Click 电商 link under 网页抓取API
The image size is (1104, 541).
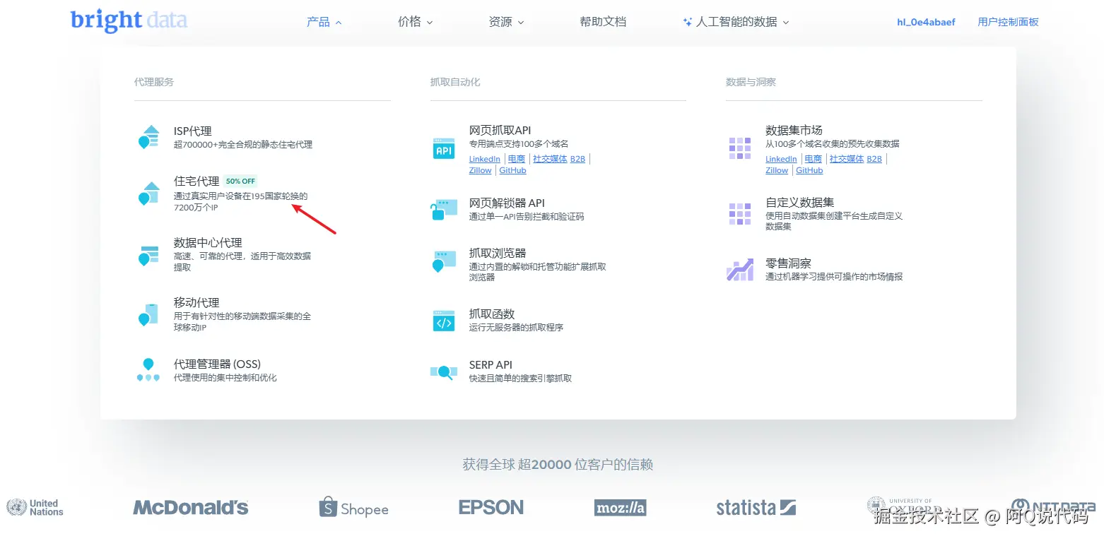(x=517, y=159)
